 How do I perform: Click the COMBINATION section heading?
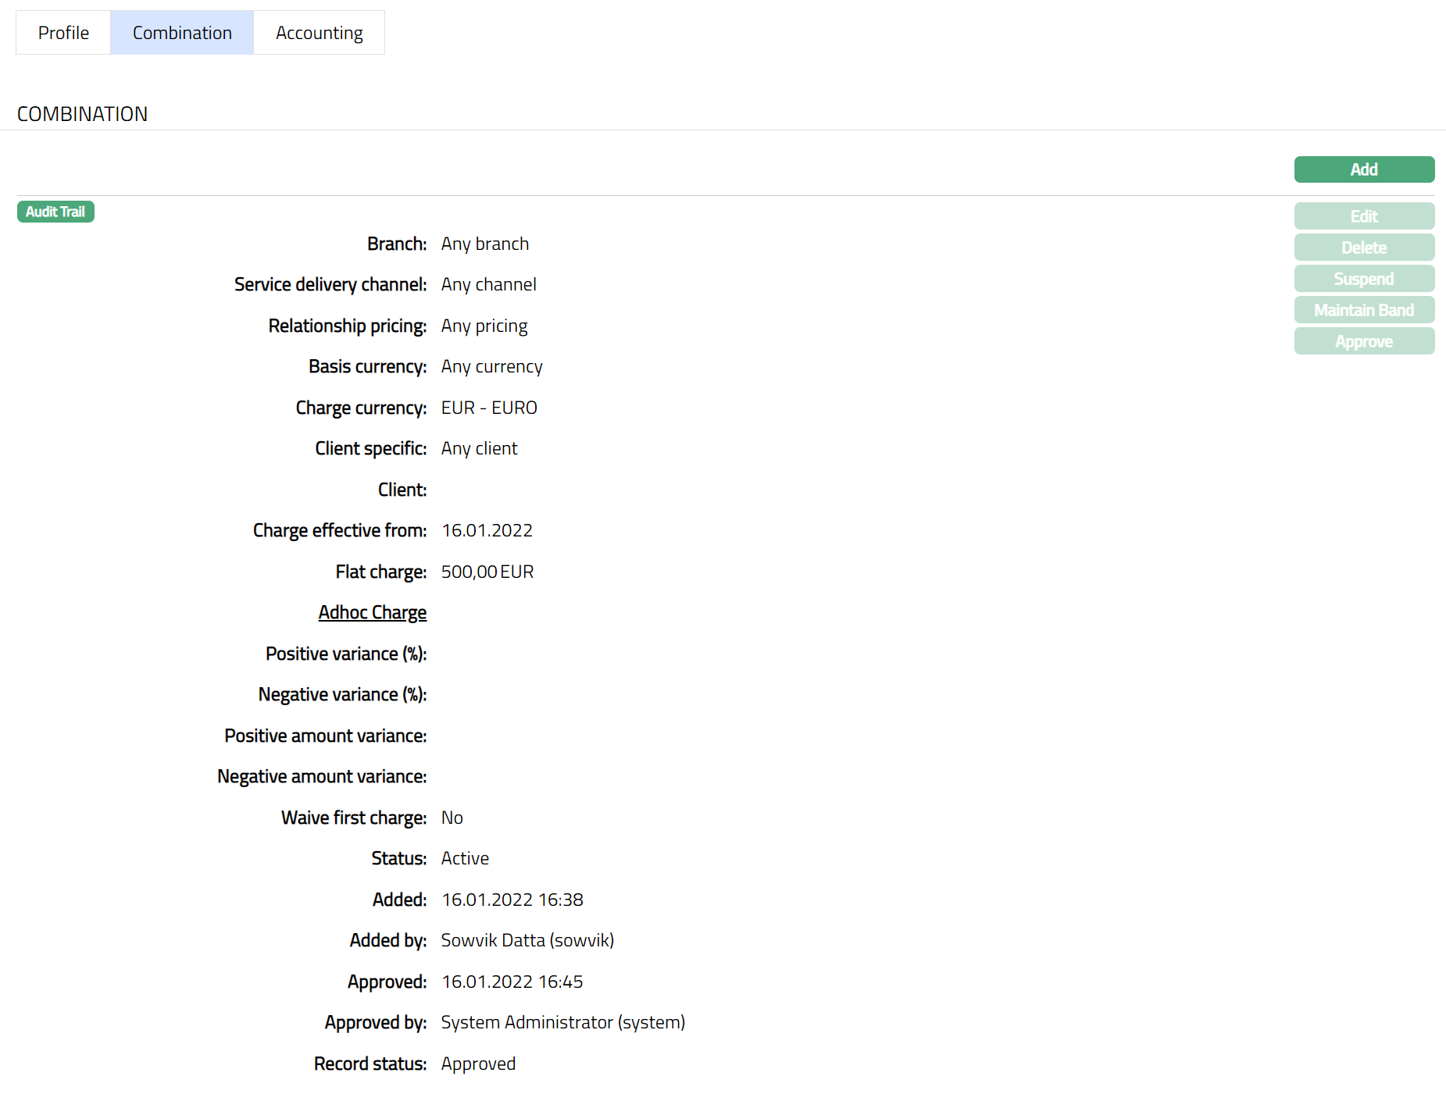pos(82,114)
